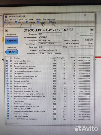Click status icon of row 05 Переназначенные сектора
This screenshot has width=101, height=135.
(x=7, y=68)
